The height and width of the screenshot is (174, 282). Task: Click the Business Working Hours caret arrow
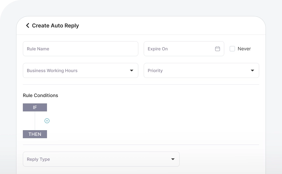click(x=132, y=71)
